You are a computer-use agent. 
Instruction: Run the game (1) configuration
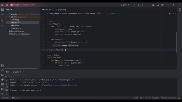[135, 5]
